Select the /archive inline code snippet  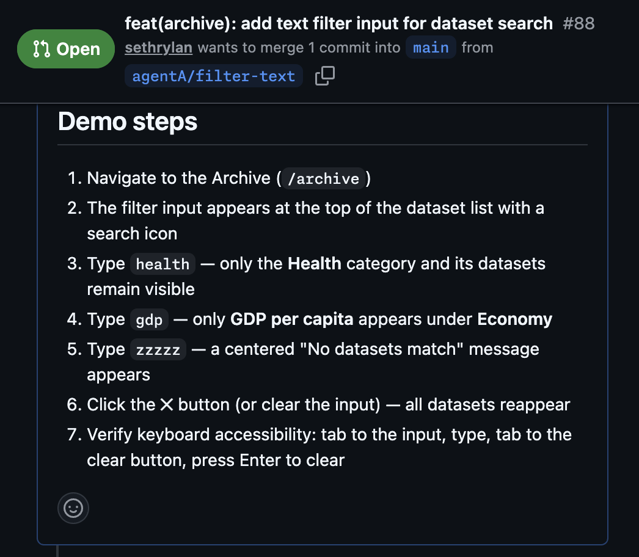coord(323,178)
